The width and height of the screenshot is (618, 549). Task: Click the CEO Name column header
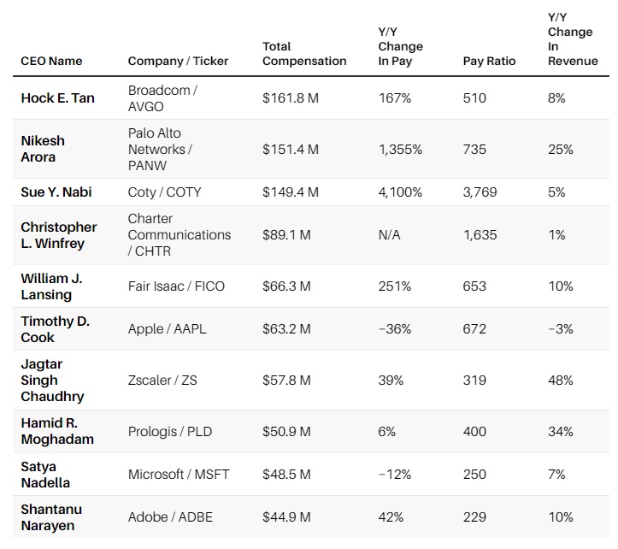point(51,61)
